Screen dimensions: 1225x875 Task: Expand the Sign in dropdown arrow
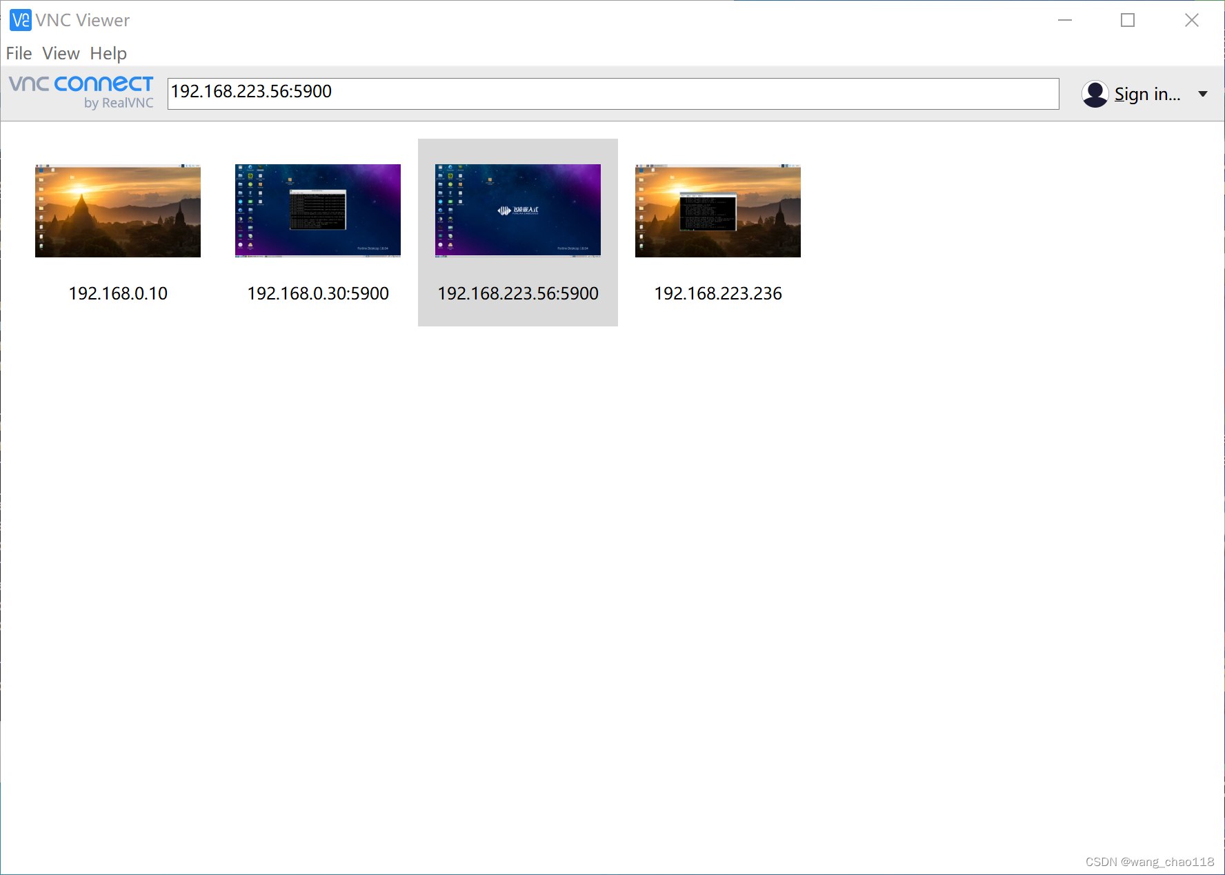click(x=1202, y=93)
